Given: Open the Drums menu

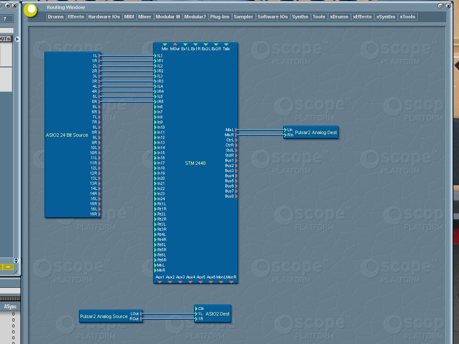Looking at the screenshot, I should coord(55,17).
